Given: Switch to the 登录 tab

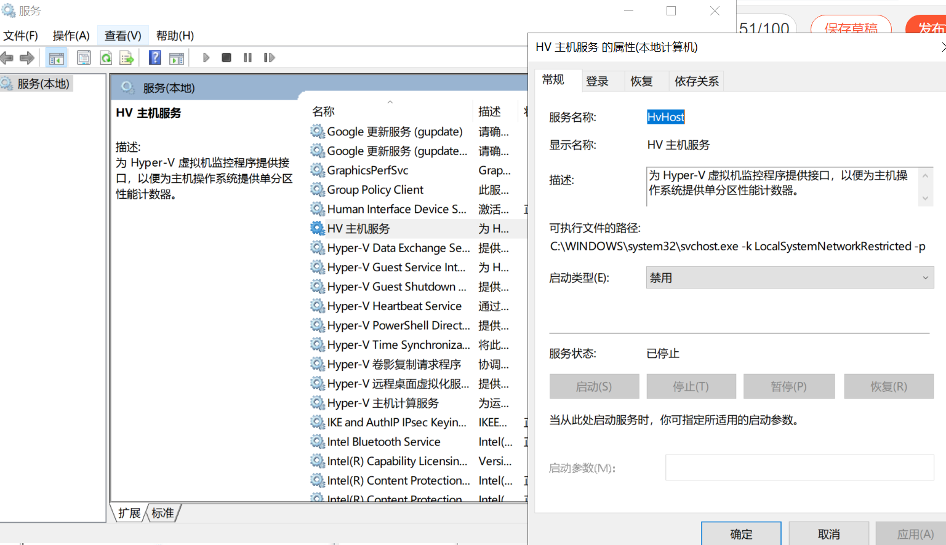Looking at the screenshot, I should click(x=597, y=81).
